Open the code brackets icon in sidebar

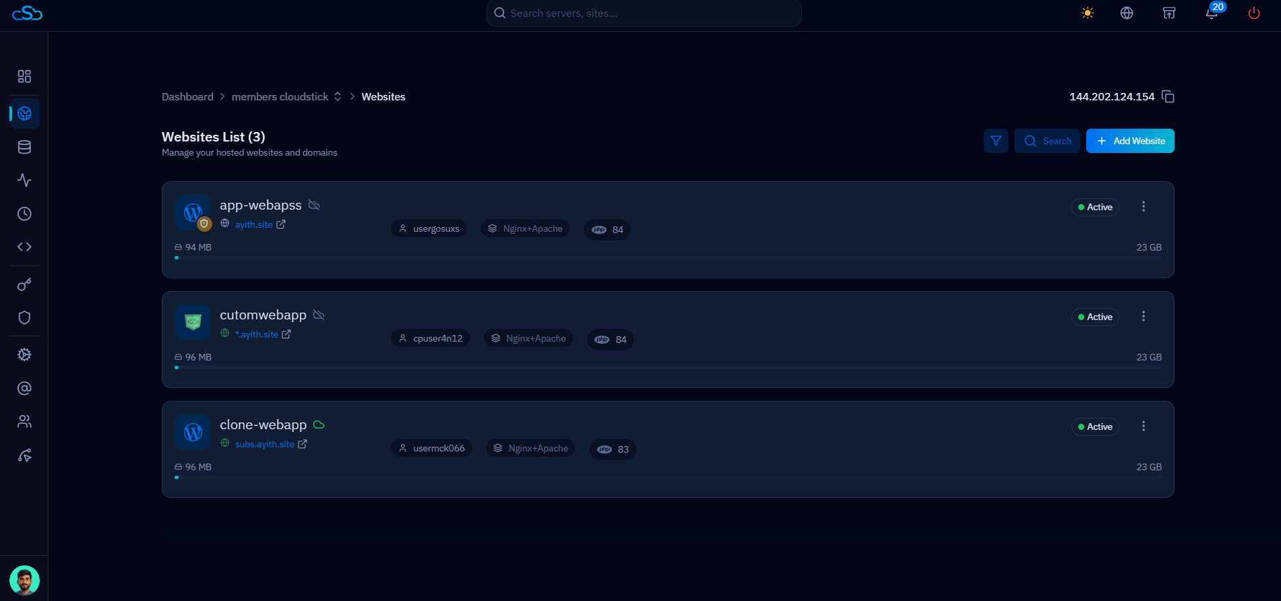[x=24, y=247]
